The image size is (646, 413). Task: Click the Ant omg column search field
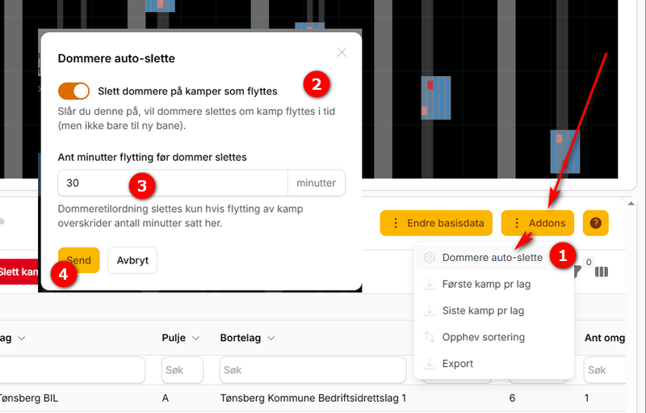(x=604, y=370)
